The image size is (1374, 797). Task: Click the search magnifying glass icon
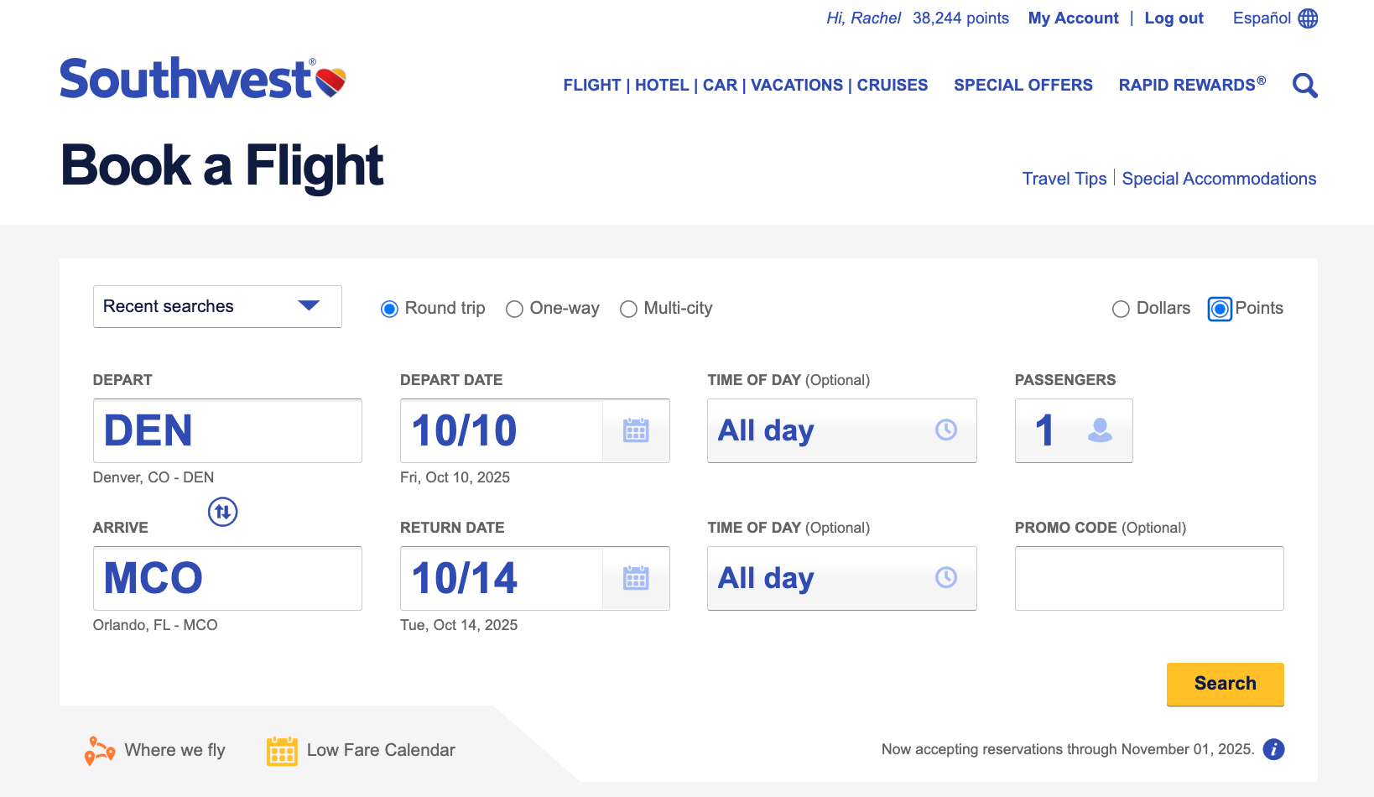coord(1305,85)
